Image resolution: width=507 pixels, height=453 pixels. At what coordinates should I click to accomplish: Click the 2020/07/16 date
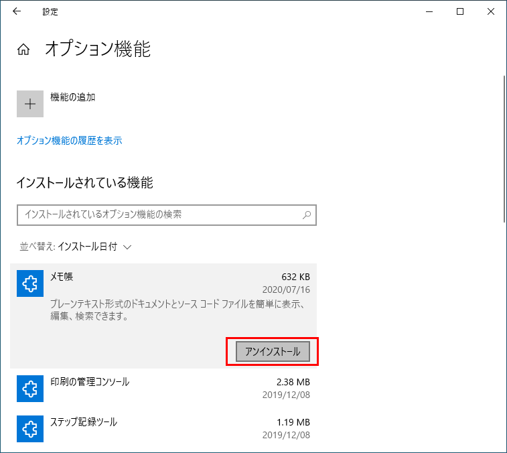pyautogui.click(x=286, y=289)
